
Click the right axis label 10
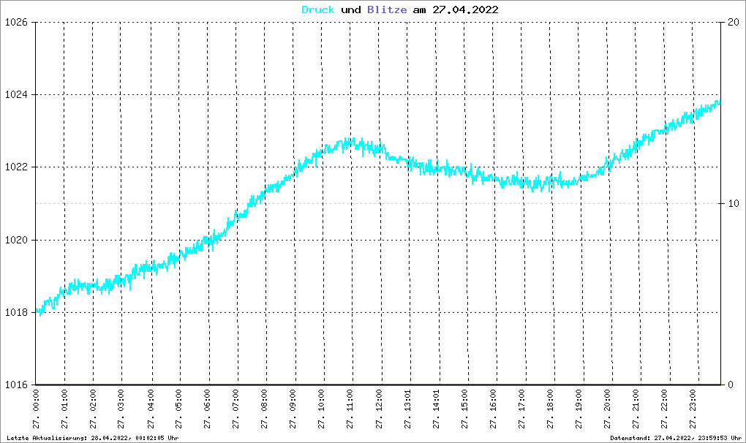[x=733, y=203]
